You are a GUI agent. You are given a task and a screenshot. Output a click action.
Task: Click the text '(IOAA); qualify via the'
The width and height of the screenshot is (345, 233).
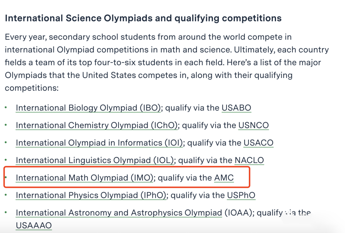click(x=268, y=213)
